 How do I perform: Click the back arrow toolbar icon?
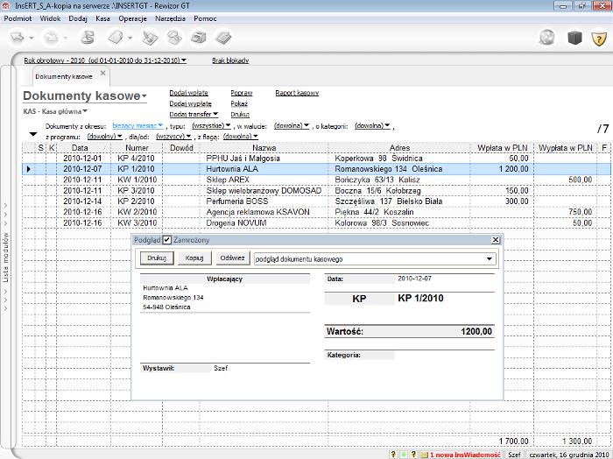click(18, 38)
